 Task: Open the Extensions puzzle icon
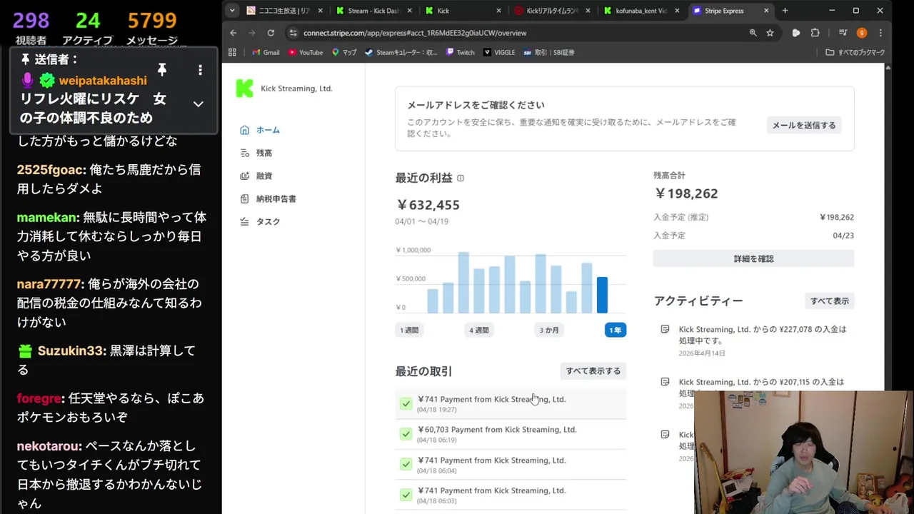point(815,33)
